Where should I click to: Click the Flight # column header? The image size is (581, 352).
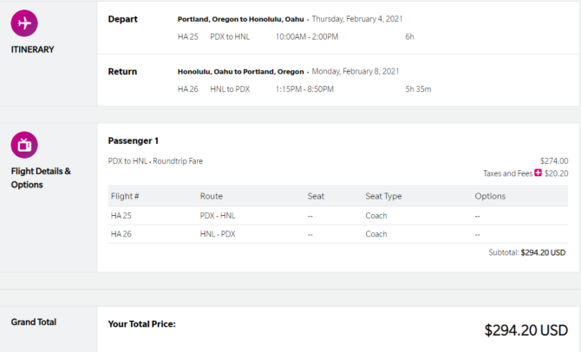(125, 196)
